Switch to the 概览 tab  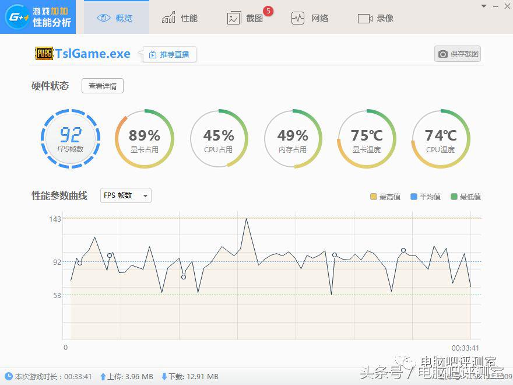(x=115, y=17)
